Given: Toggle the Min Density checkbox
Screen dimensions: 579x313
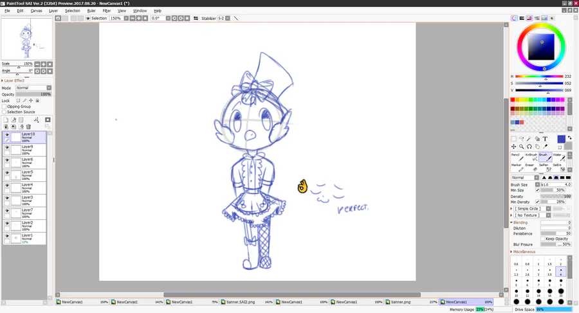Looking at the screenshot, I should (538, 202).
